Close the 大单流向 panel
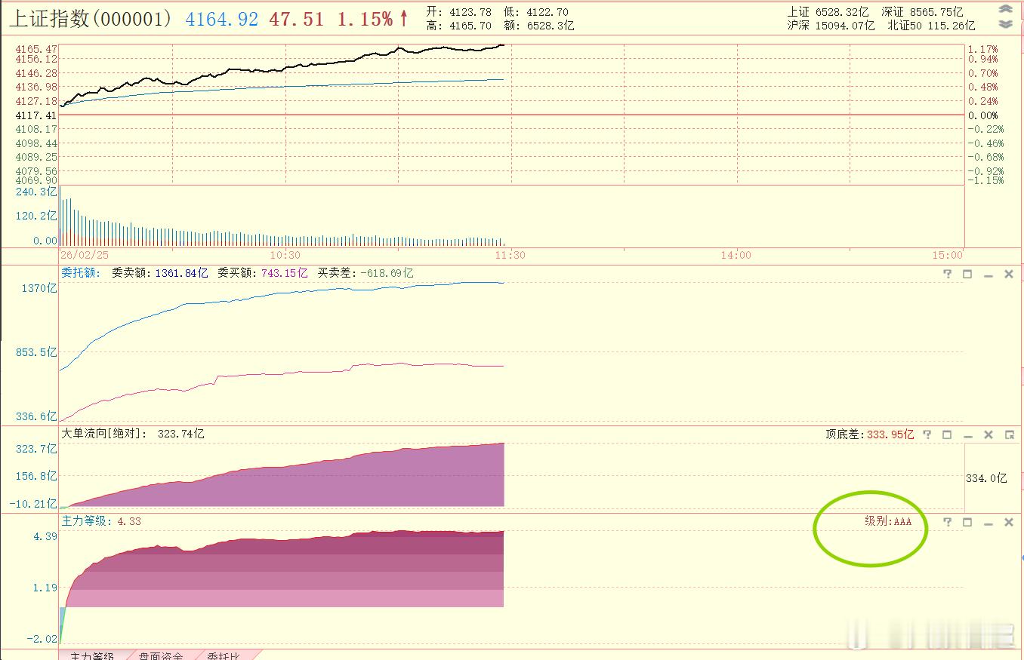The height and width of the screenshot is (660, 1024). coord(988,434)
